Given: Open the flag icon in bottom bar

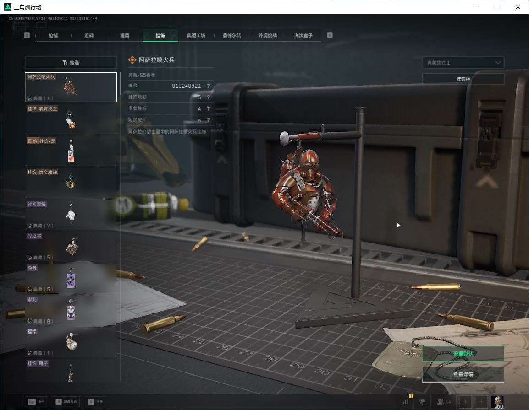Looking at the screenshot, I should point(422,401).
